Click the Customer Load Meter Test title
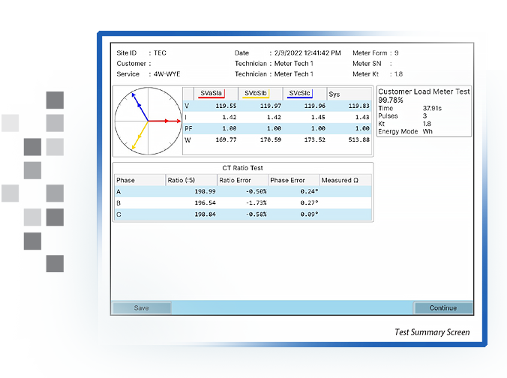Screen dimensions: 507x378 click(424, 91)
